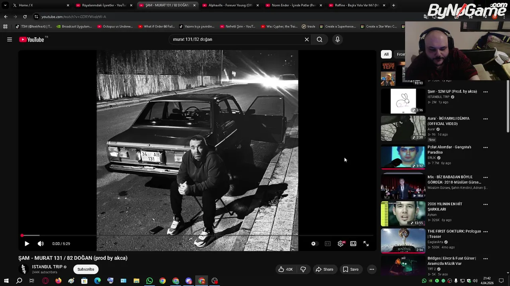Open ISTANBUL TRIP channel name link

[x=47, y=267]
